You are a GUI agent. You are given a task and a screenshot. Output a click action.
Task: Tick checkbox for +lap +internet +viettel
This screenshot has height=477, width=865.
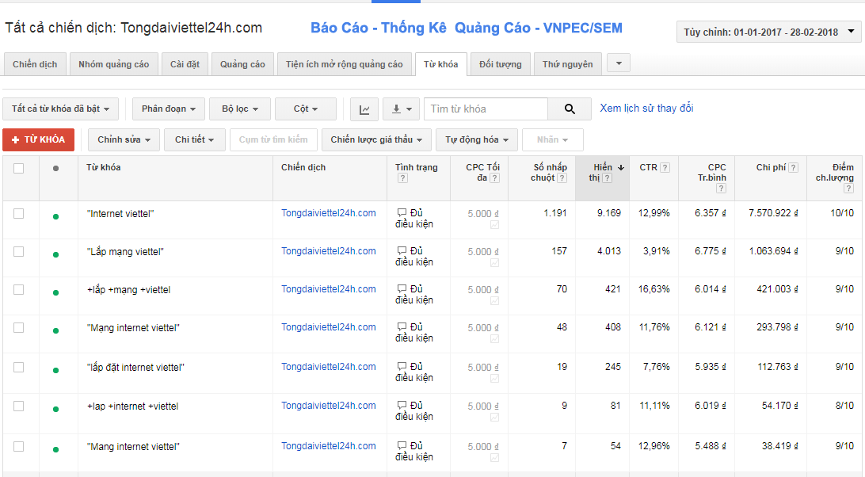pos(19,406)
